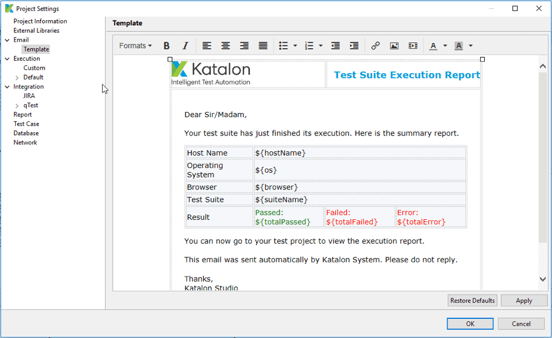Screen dimensions: 552x338
Task: Justify the text
Action: [x=263, y=46]
